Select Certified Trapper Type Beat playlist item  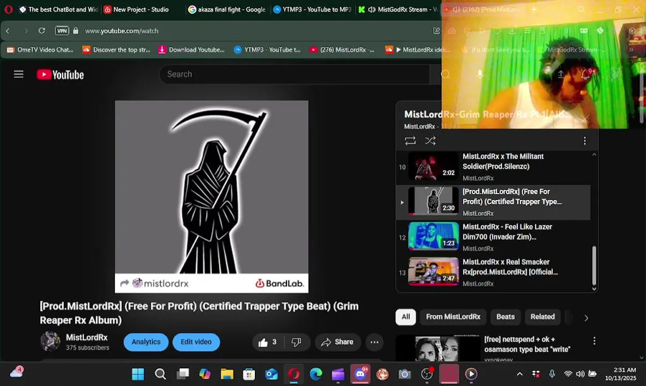tap(494, 202)
